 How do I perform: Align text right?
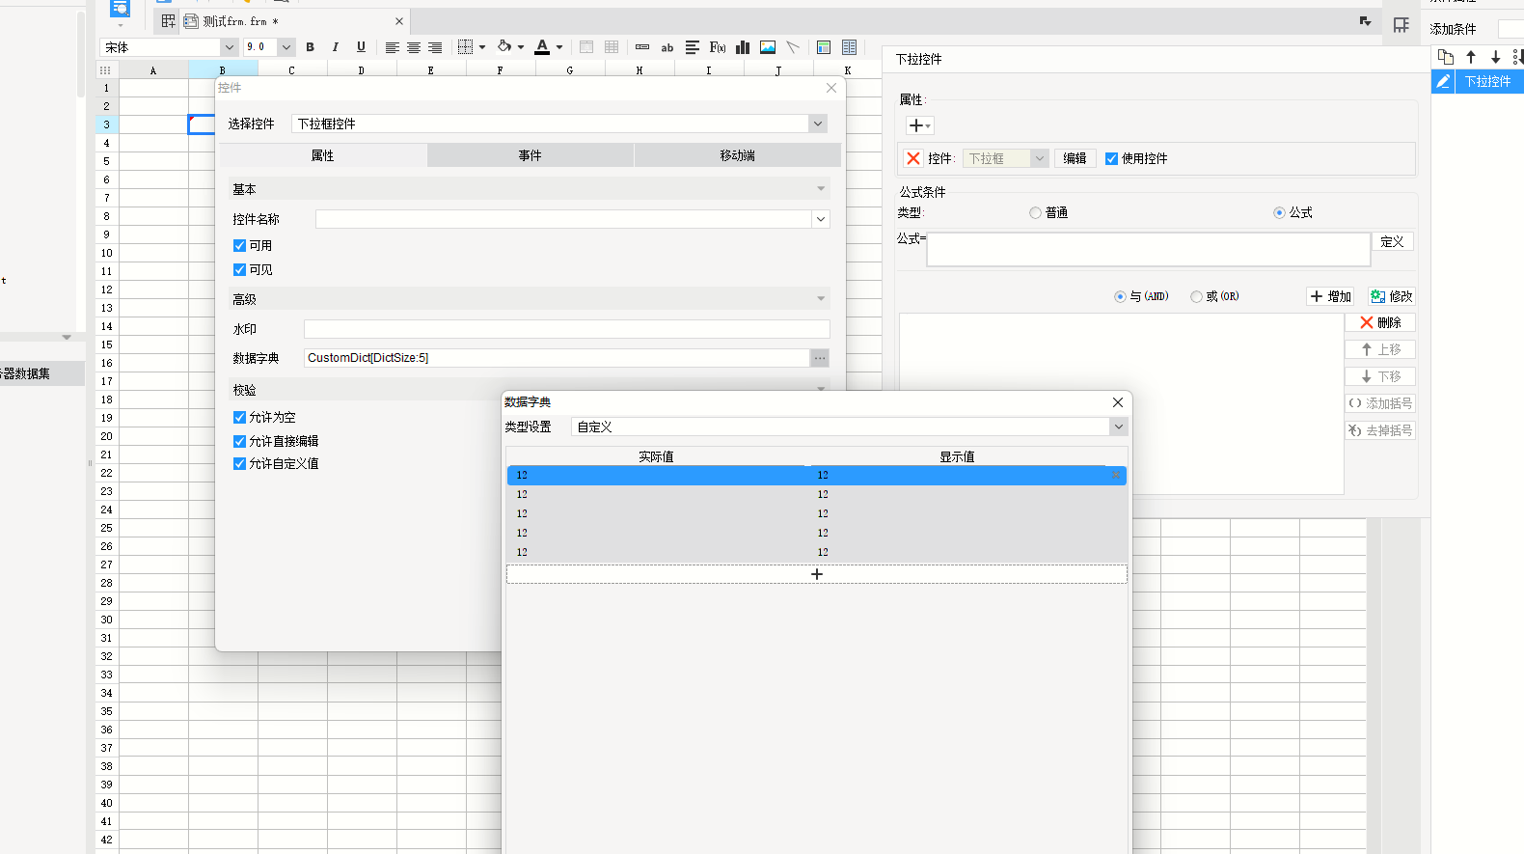(x=435, y=47)
